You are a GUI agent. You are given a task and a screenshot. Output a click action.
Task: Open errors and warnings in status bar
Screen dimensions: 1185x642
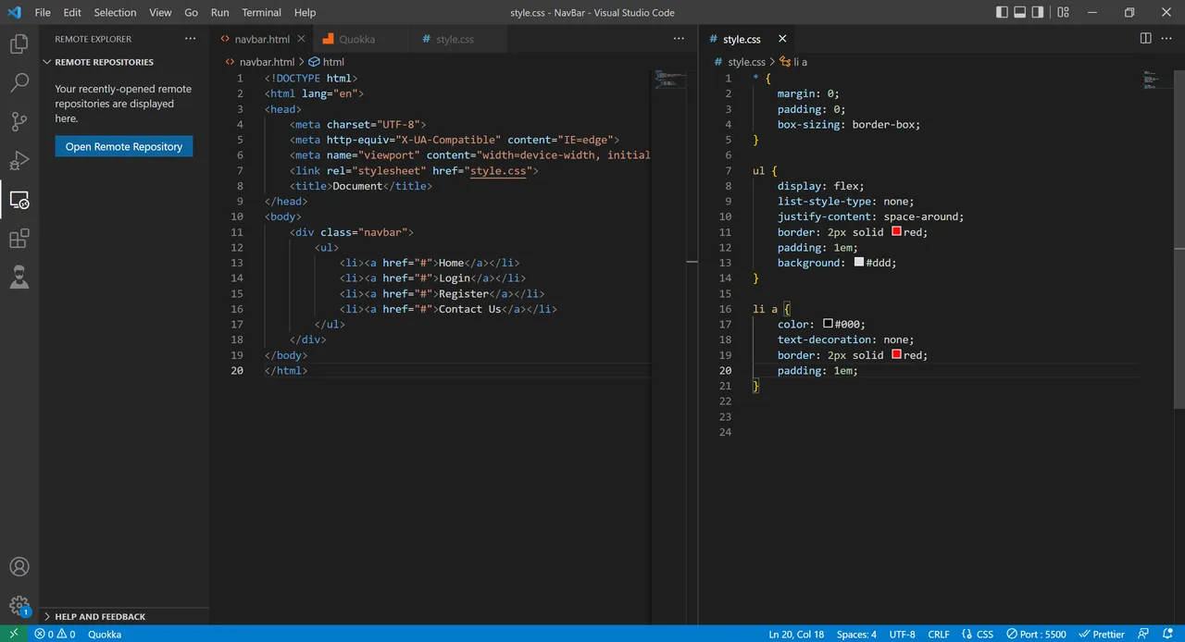(x=55, y=634)
